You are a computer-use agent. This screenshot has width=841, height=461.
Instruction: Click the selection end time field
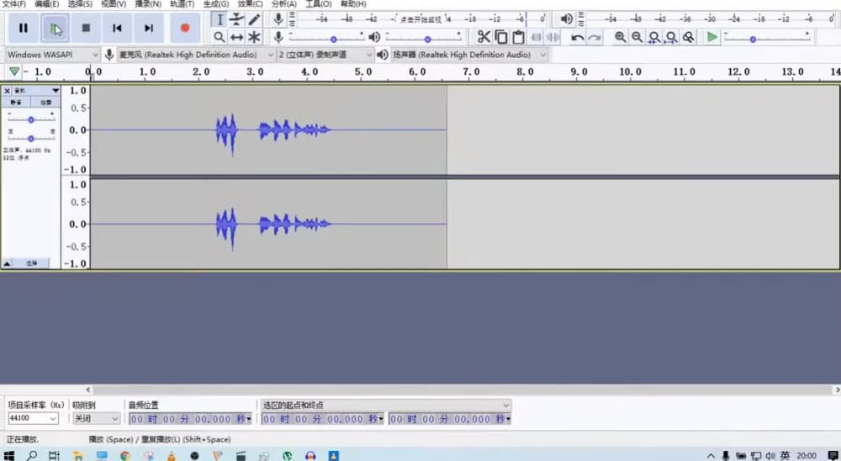[x=449, y=419]
